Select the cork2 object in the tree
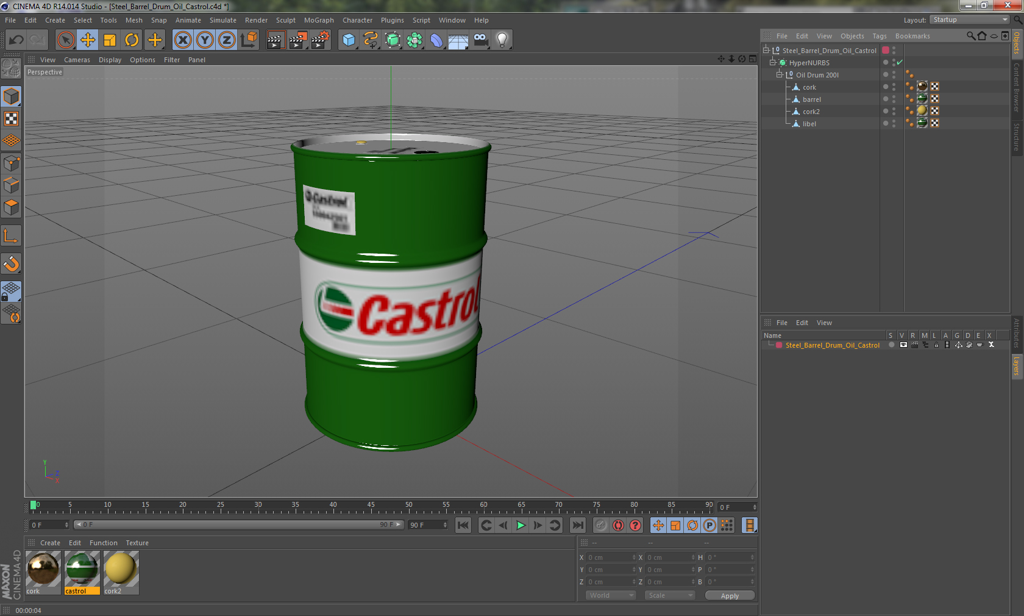Image resolution: width=1024 pixels, height=616 pixels. point(811,112)
